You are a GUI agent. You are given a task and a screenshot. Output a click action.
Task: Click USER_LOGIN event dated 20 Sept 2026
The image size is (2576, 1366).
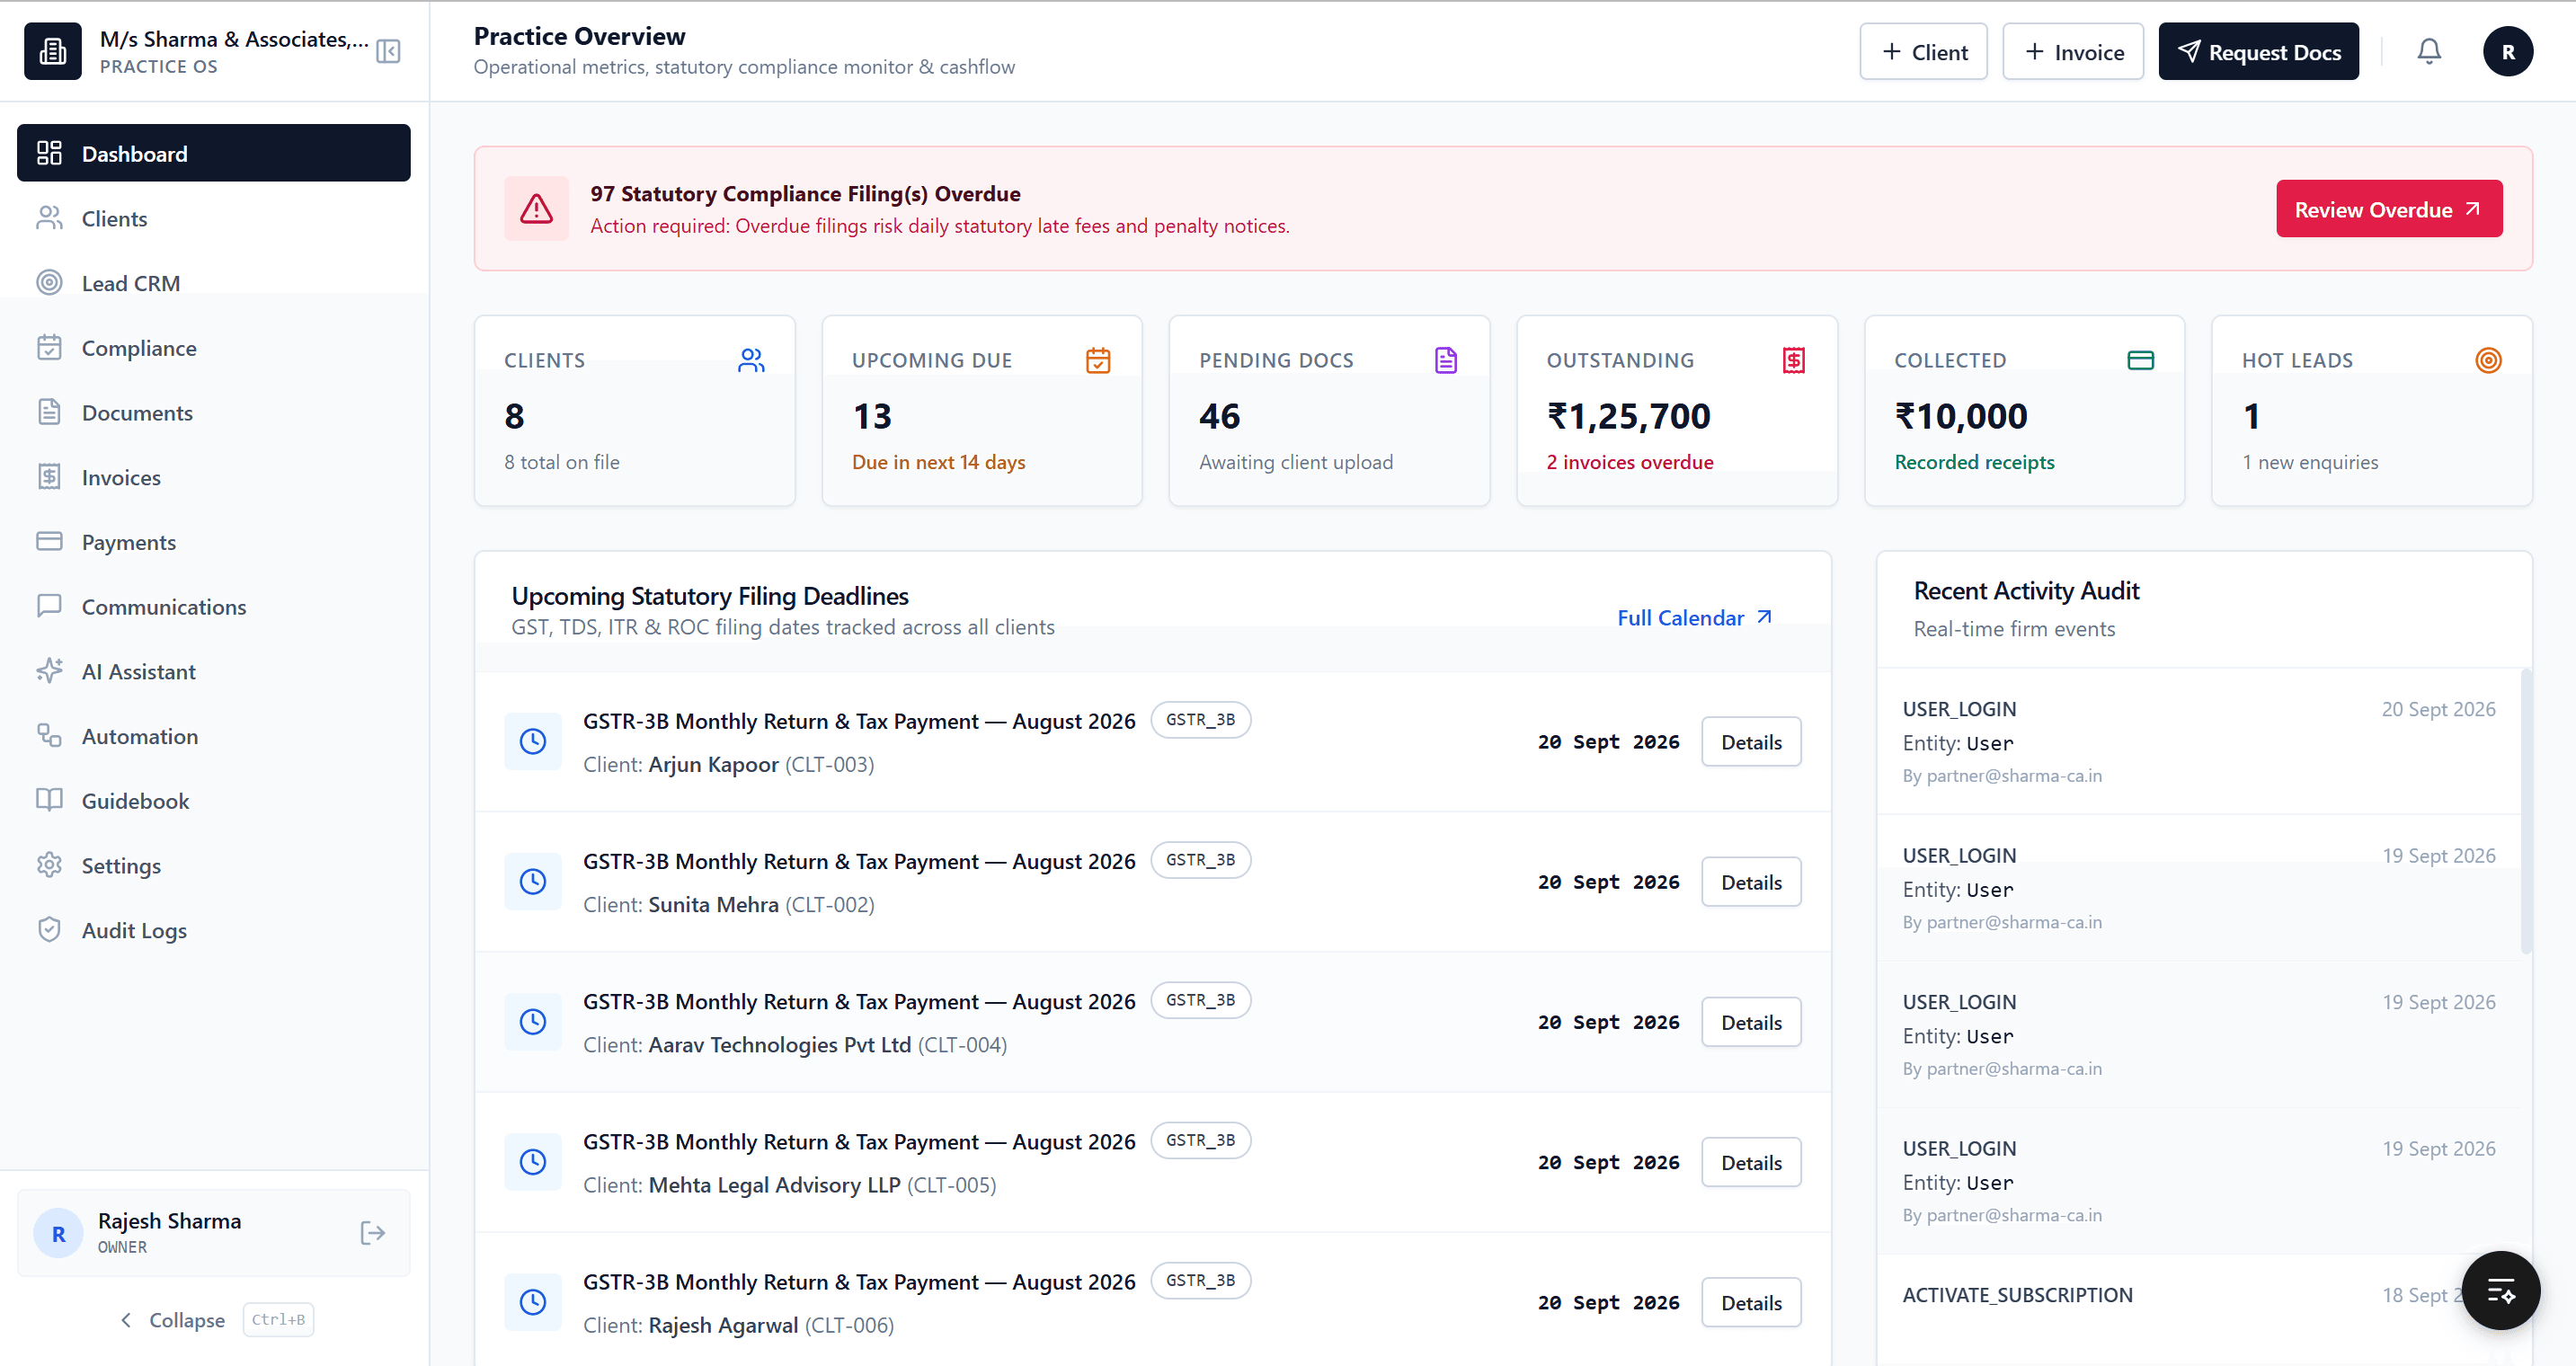pos(2198,741)
